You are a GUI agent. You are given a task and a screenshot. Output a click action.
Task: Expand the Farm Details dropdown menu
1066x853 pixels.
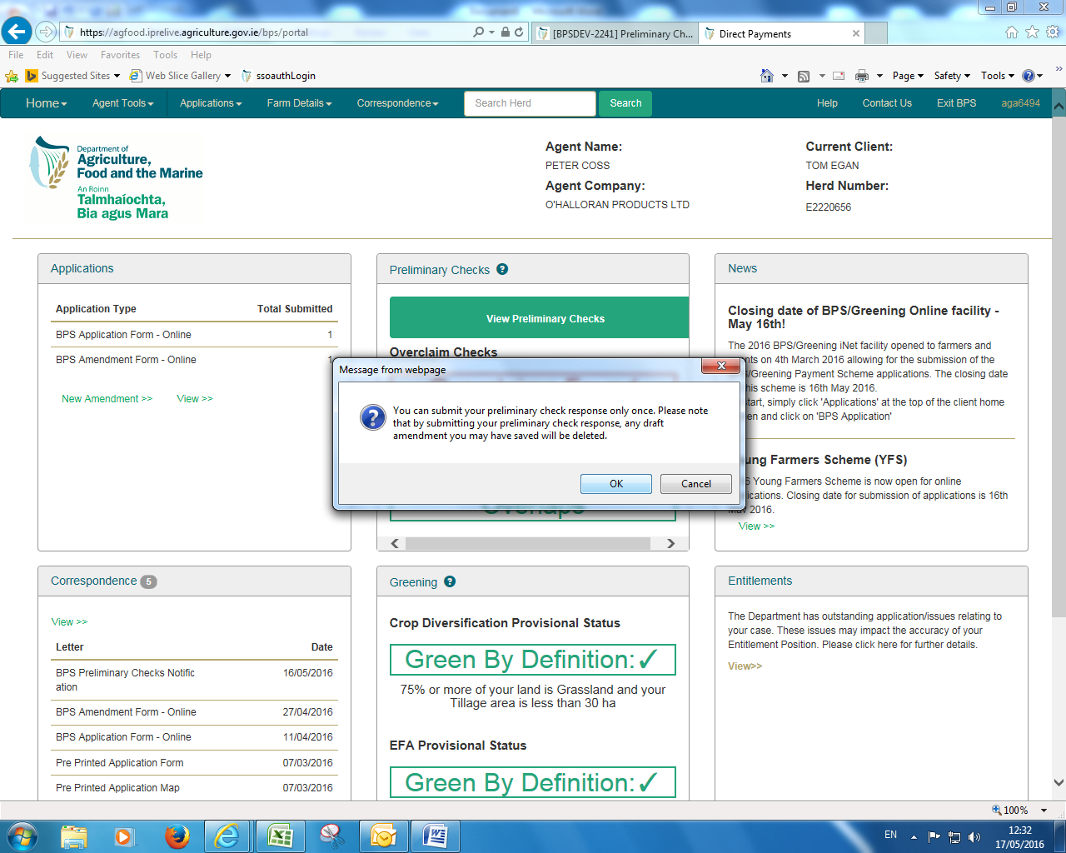pyautogui.click(x=299, y=103)
